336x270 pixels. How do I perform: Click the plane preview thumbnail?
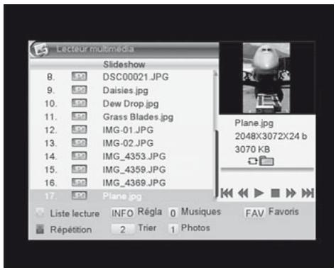tap(266, 78)
